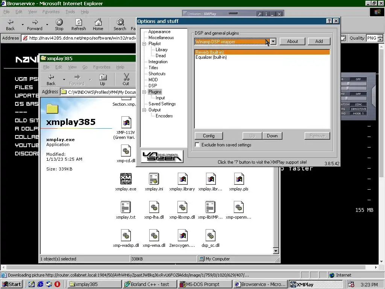Viewport: 385px width, 289px height.
Task: Switch to Borland C++ test taskbar button
Action: pos(150,284)
